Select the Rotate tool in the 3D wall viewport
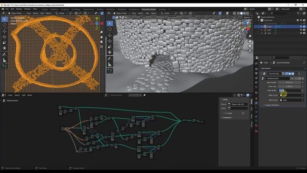Image resolution: width=307 pixels, height=173 pixels. coord(110,41)
